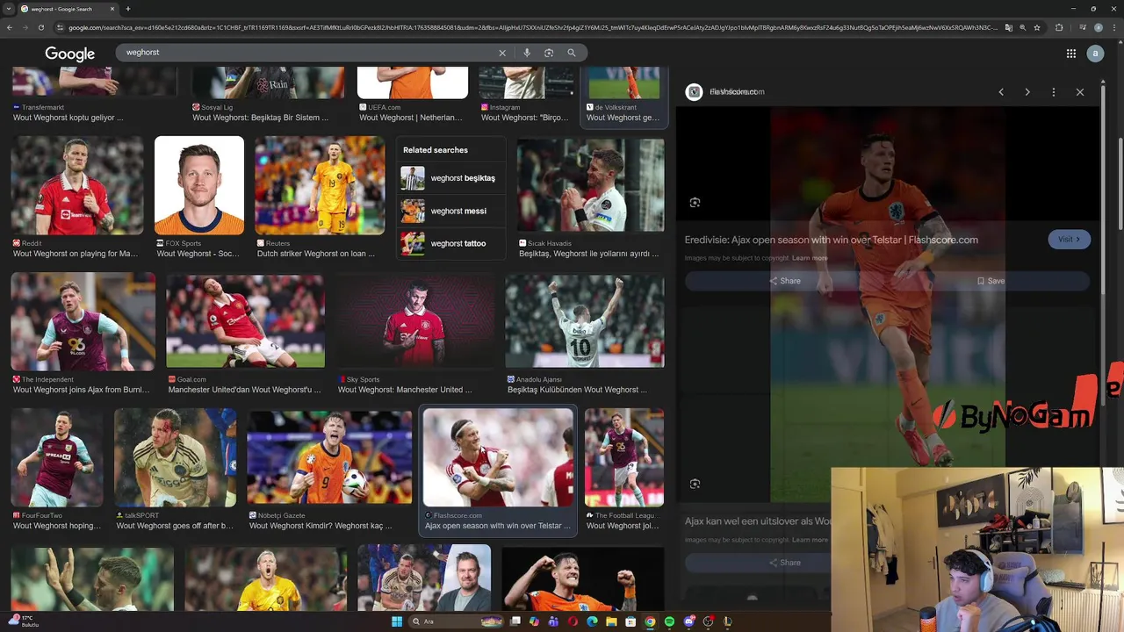Click Instagram Wout Weghorst caption

[x=524, y=118]
